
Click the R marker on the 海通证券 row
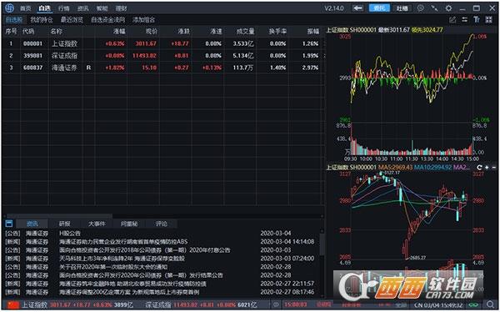(88, 68)
